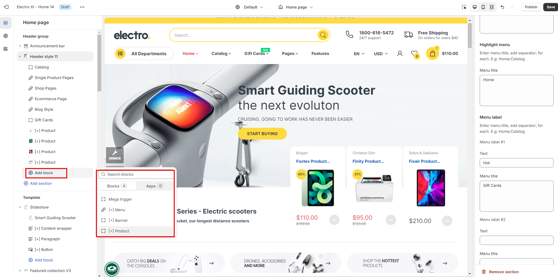The image size is (558, 277).
Task: Open the Default theme style dropdown
Action: tap(249, 7)
